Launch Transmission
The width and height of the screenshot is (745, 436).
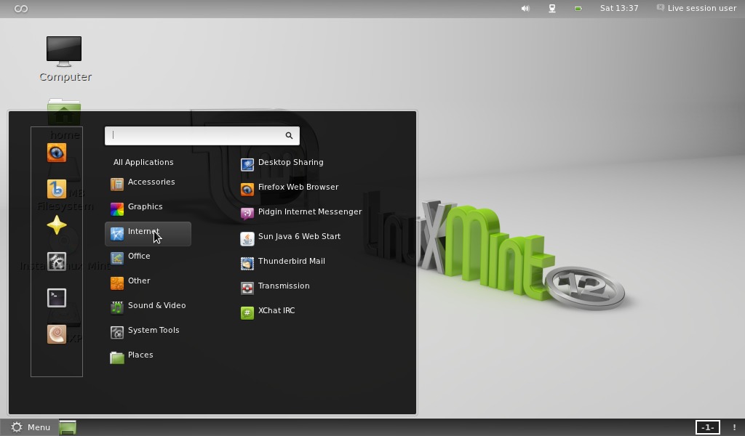click(274, 288)
